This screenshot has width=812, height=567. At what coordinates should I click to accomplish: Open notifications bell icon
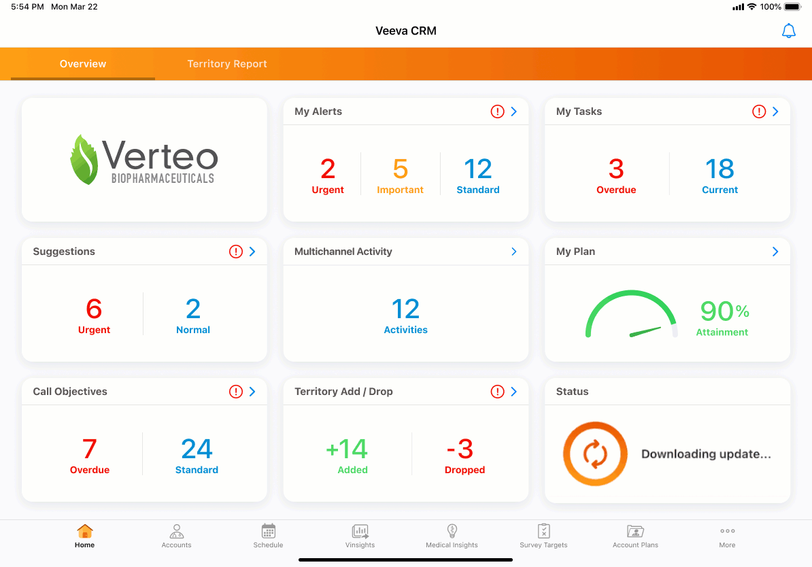(788, 31)
